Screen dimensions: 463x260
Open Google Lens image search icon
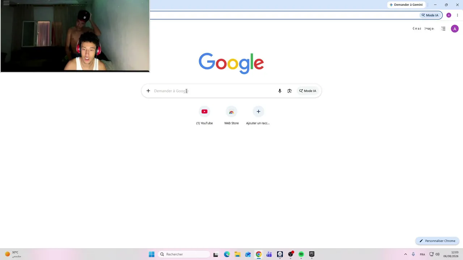pos(289,91)
